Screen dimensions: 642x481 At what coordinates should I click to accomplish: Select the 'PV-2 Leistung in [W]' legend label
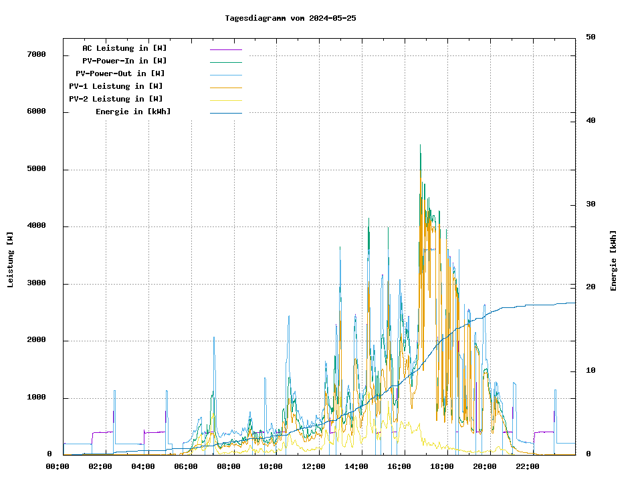tap(116, 99)
